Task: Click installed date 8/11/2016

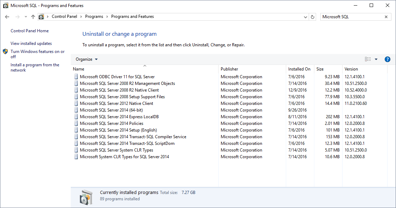Action: (297, 117)
